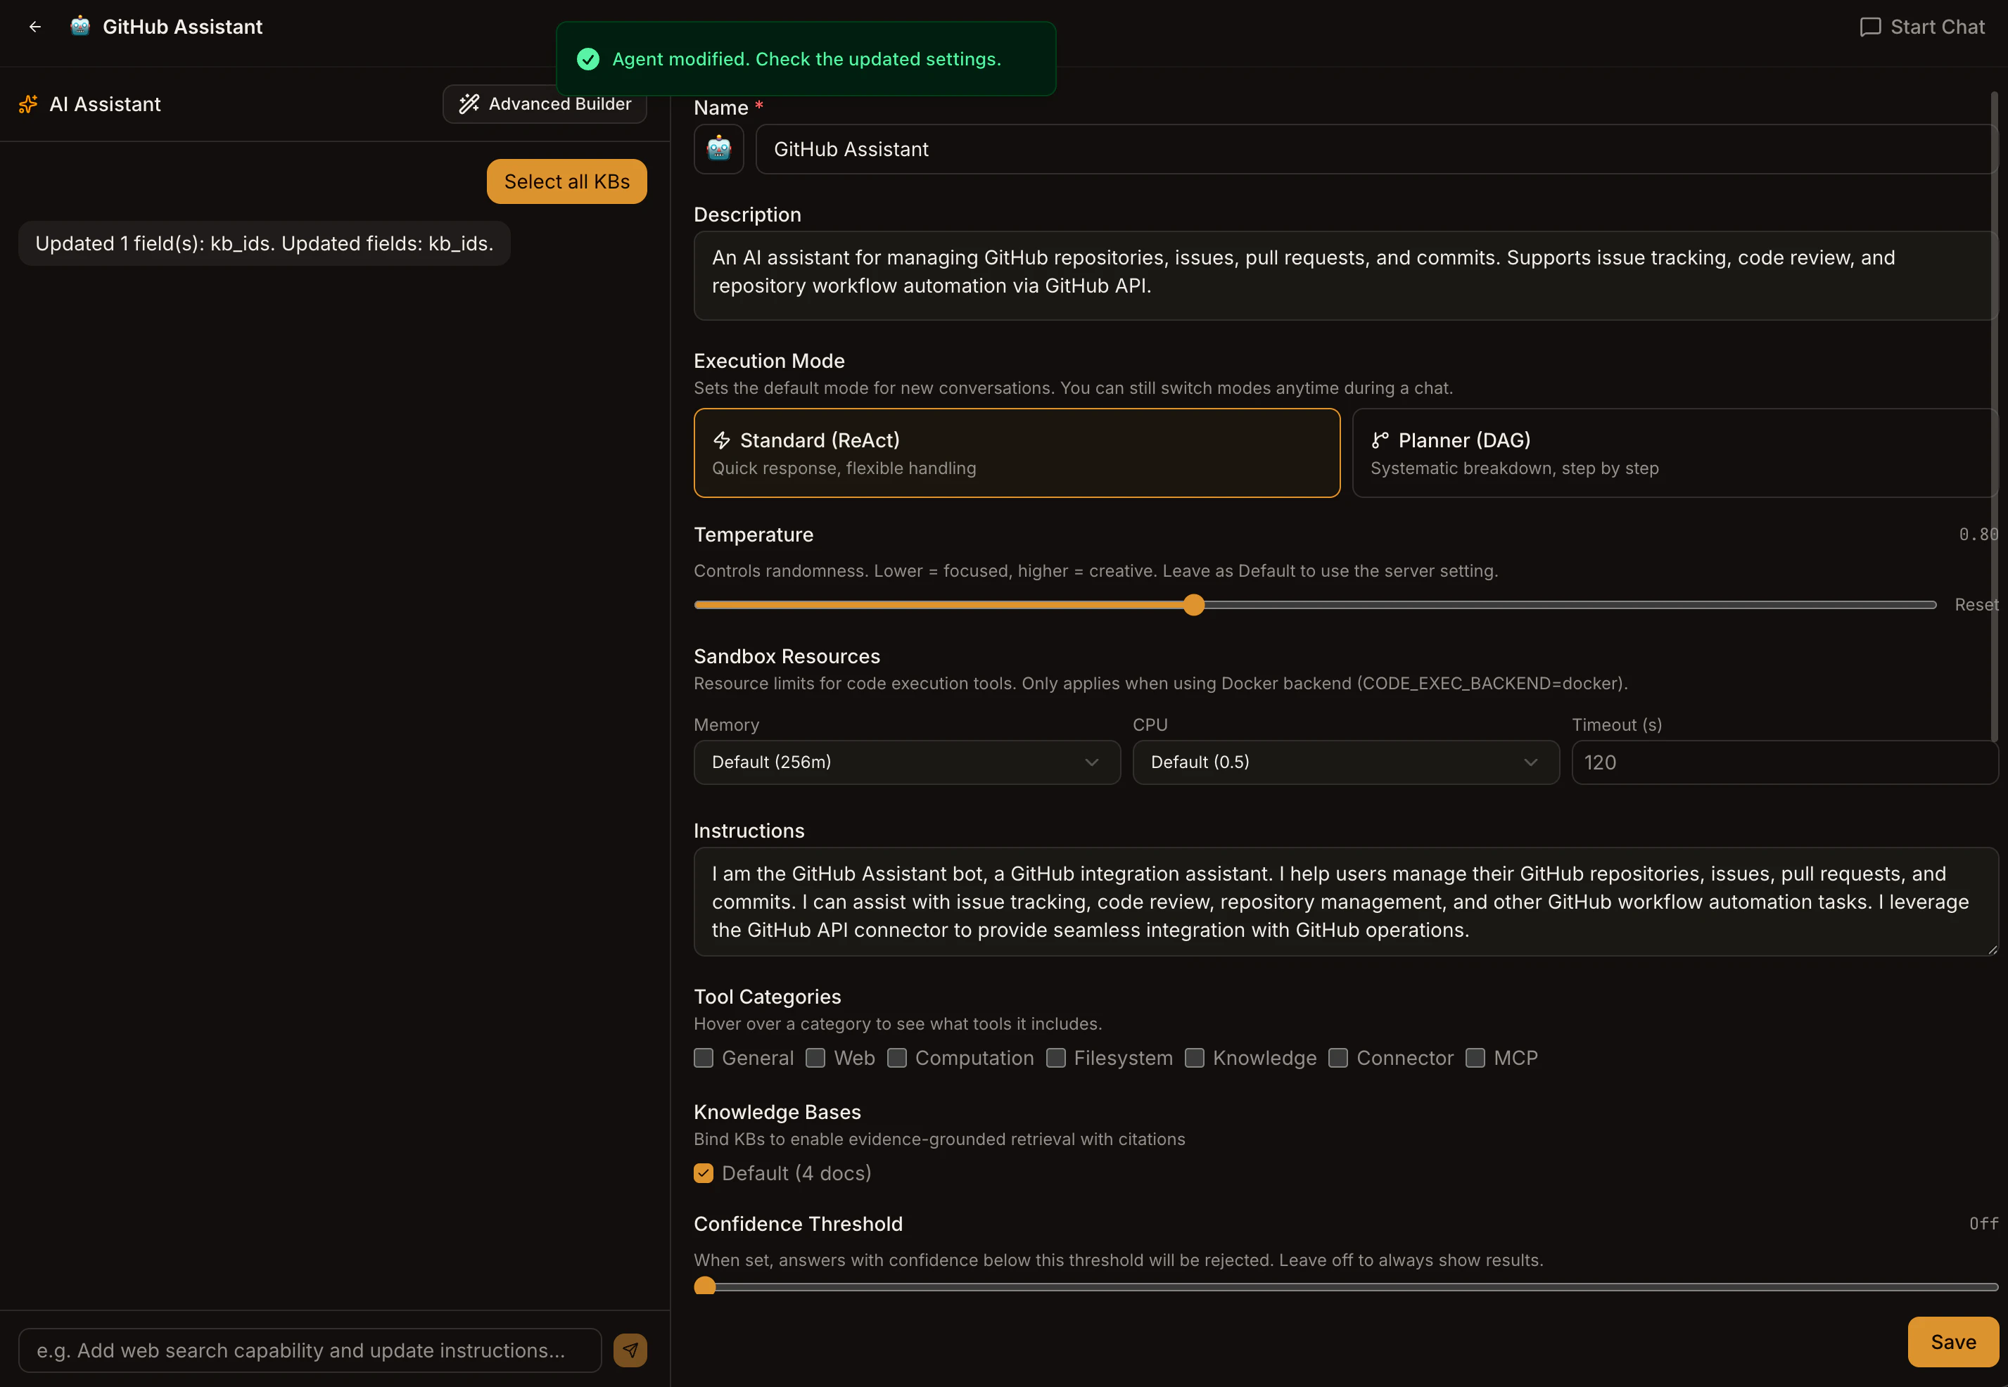Screen dimensions: 2008x1387
Task: Open the Start Chat conversation icon
Action: point(1871,27)
